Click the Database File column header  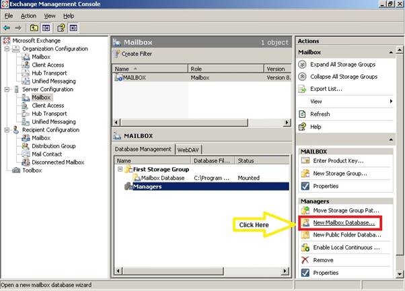213,160
